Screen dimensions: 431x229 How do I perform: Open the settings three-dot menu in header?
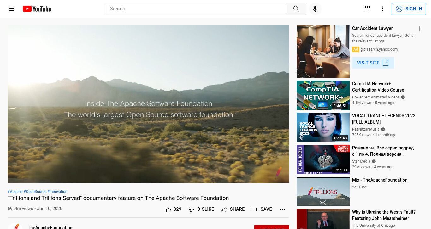click(x=383, y=9)
